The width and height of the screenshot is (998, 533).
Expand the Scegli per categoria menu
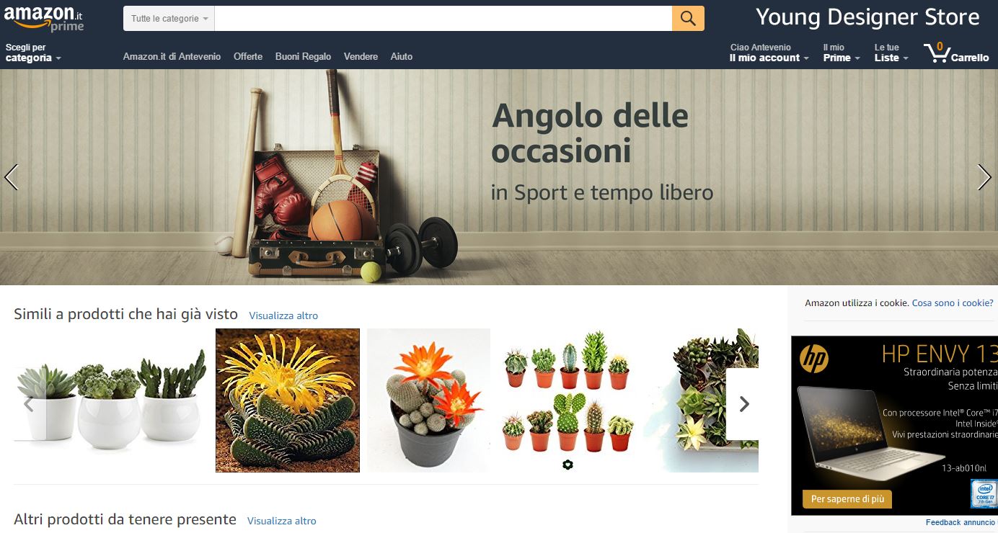[x=33, y=53]
